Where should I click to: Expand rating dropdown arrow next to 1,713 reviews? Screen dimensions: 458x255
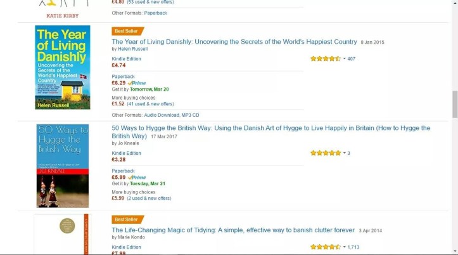[x=344, y=247]
